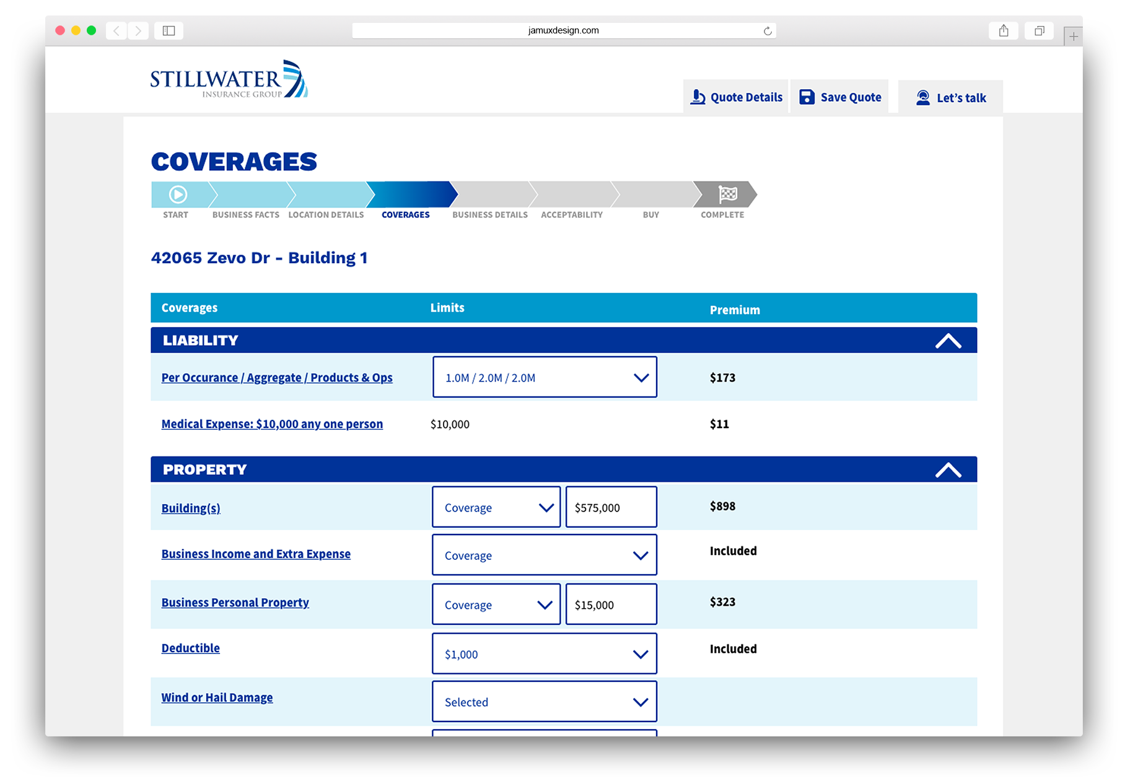Select the Acceptability step
The width and height of the screenshot is (1125, 781).
click(x=572, y=214)
